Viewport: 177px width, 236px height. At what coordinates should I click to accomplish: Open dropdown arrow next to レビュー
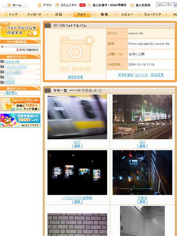pyautogui.click(x=139, y=15)
